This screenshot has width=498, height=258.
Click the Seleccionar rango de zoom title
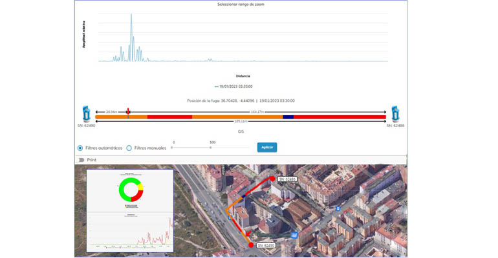pyautogui.click(x=241, y=5)
